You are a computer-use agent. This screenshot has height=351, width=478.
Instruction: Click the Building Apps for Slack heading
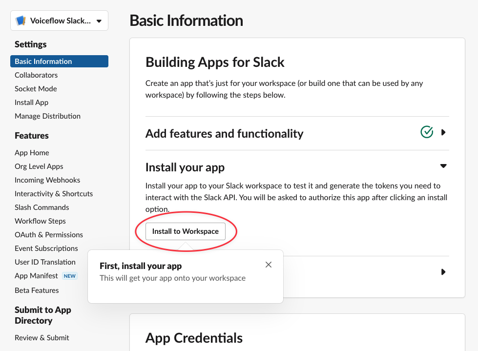pyautogui.click(x=215, y=62)
